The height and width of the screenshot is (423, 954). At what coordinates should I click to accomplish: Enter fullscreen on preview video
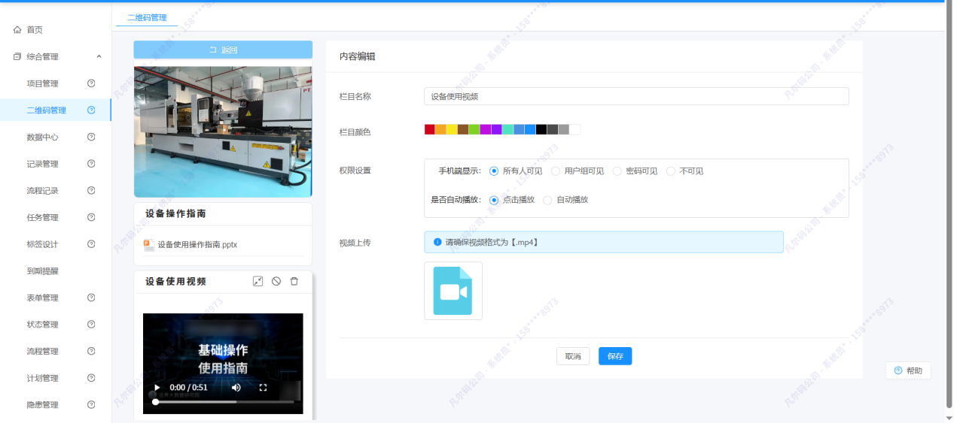(263, 388)
